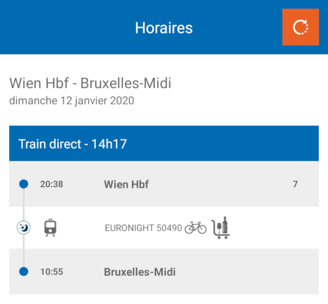Click platform number 7
This screenshot has height=304, width=328.
pos(295,184)
